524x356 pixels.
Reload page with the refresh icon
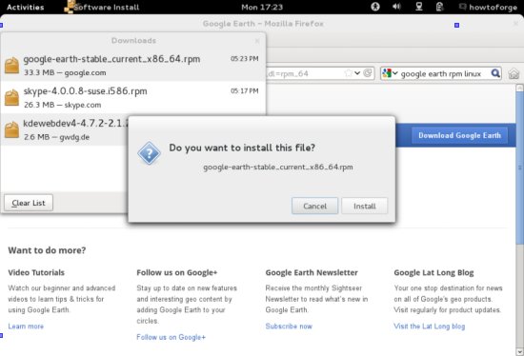368,73
